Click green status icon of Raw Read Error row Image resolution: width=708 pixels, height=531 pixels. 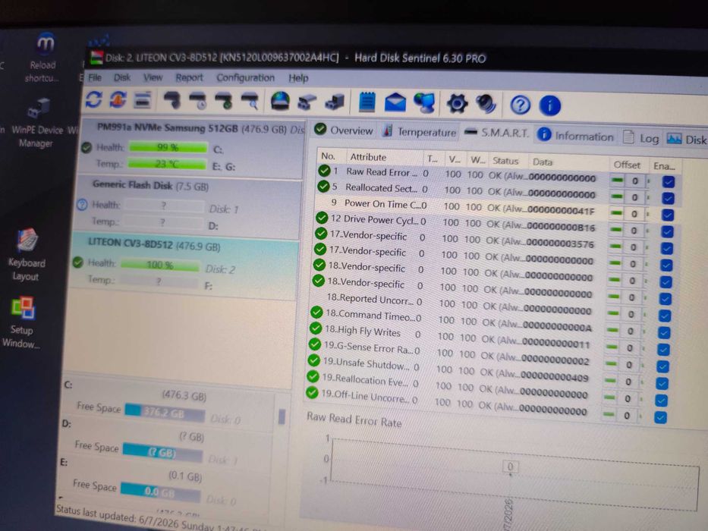[x=324, y=171]
